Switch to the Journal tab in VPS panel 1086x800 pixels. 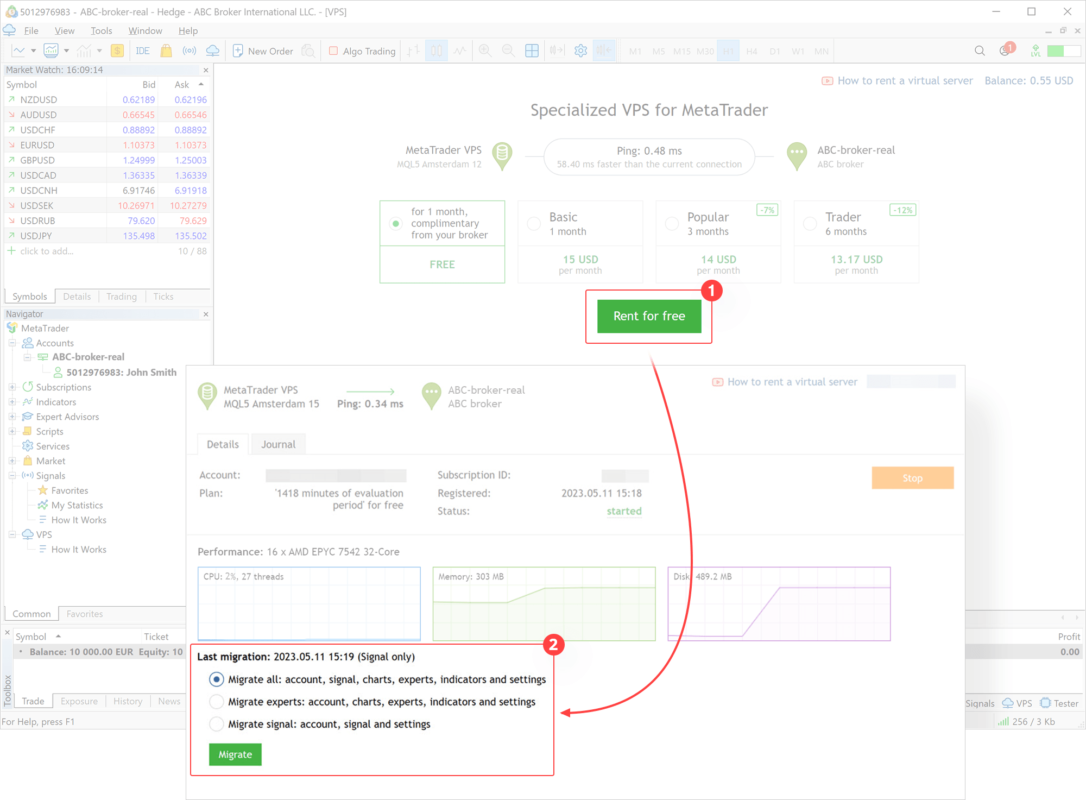(278, 444)
